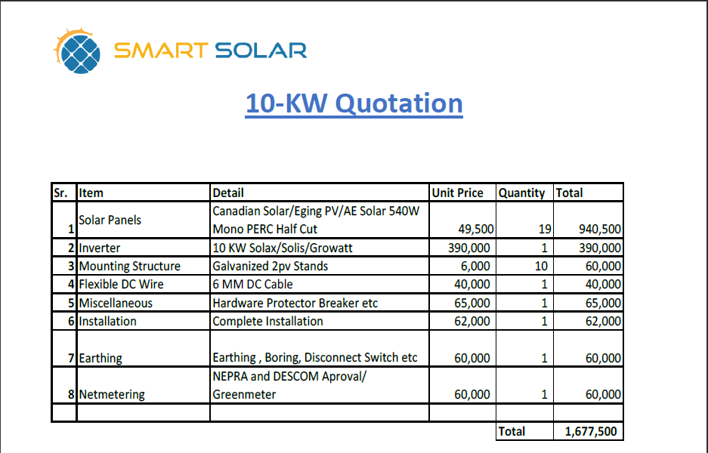Click Complete Installation detail
Image resolution: width=708 pixels, height=453 pixels.
(x=268, y=321)
